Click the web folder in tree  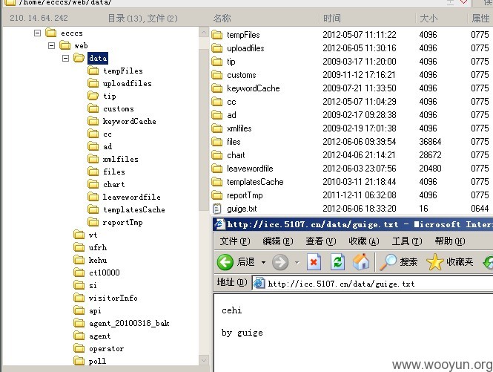[x=81, y=46]
